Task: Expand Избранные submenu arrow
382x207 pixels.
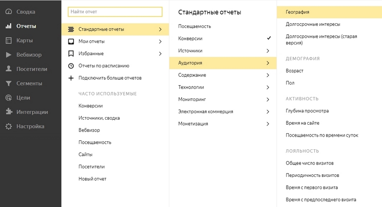Action: 160,53
